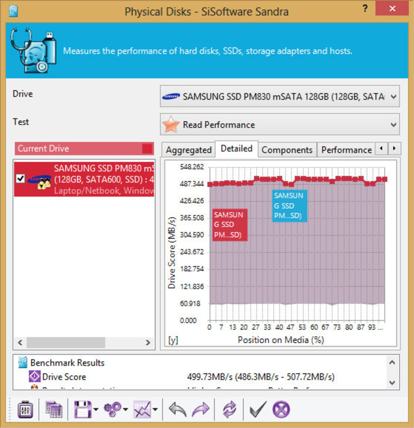Click the [y] axis toggle on chart
The width and height of the screenshot is (414, 428).
173,340
